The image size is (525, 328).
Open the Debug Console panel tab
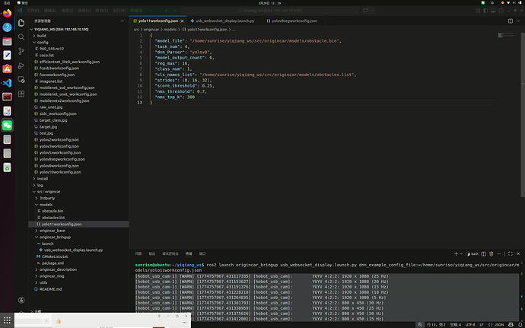pyautogui.click(x=170, y=254)
